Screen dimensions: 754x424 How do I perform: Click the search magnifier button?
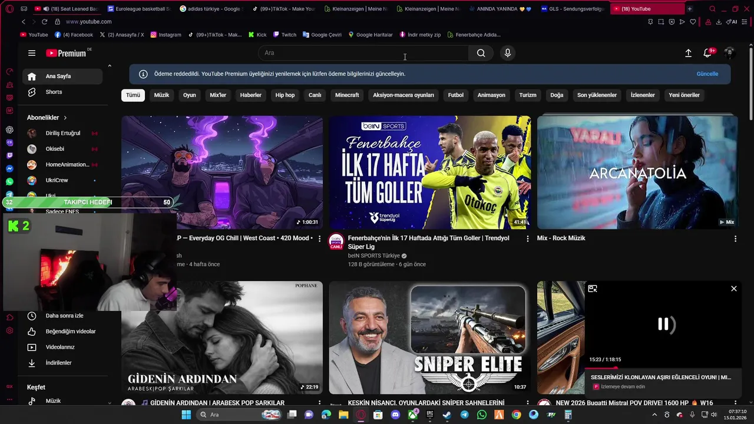coord(481,53)
